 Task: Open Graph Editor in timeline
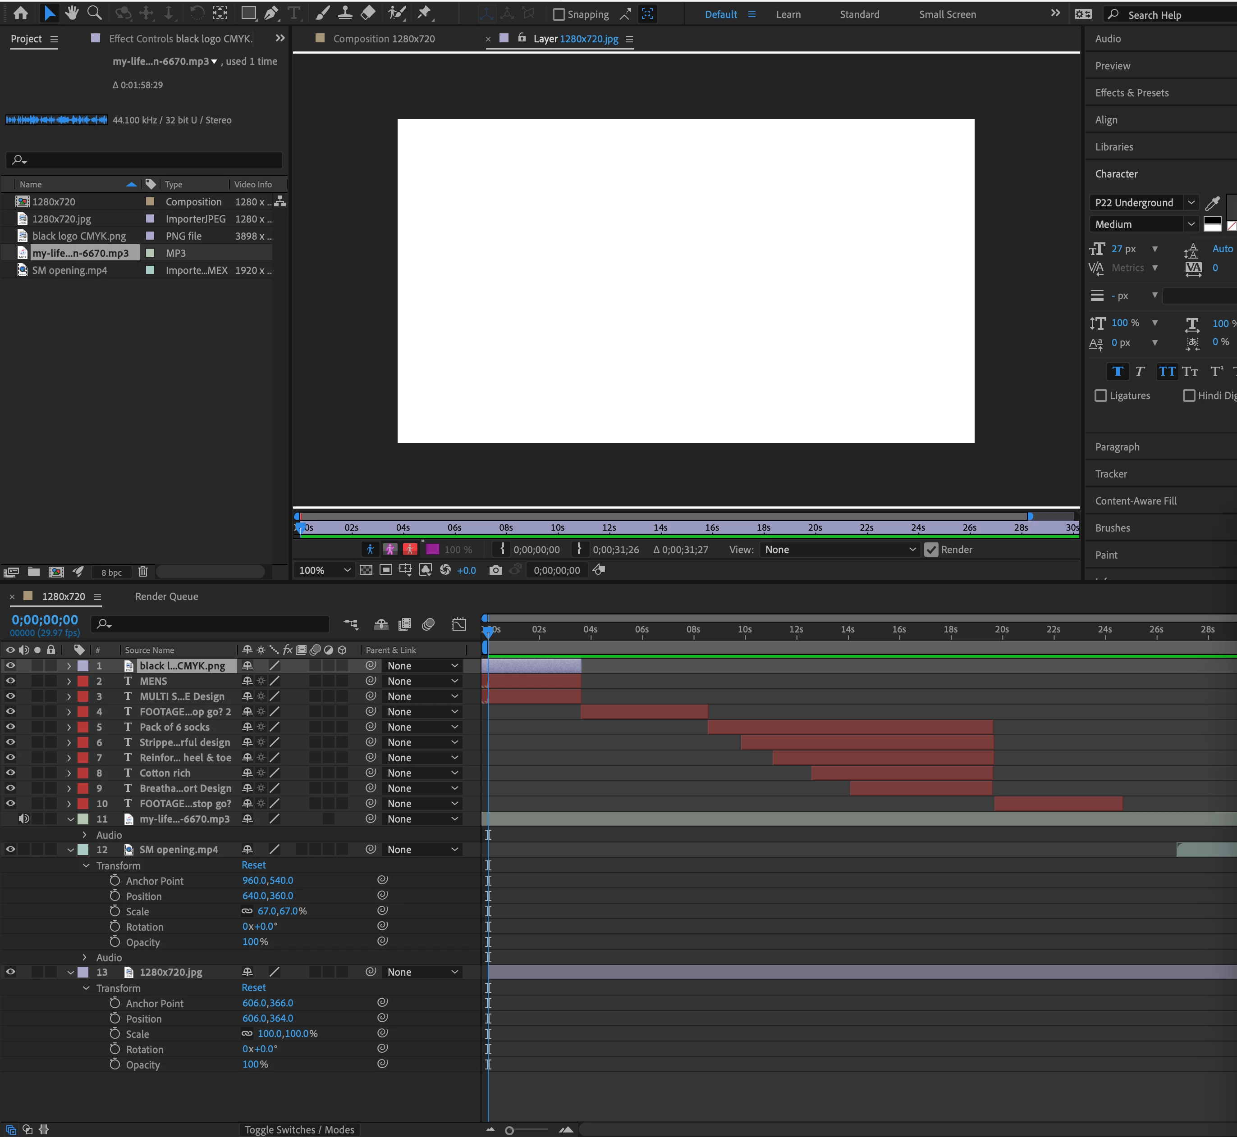coord(459,624)
